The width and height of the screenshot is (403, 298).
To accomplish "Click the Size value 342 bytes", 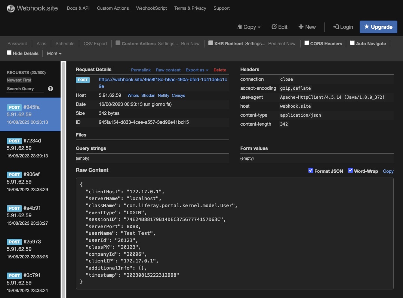I will tap(109, 113).
